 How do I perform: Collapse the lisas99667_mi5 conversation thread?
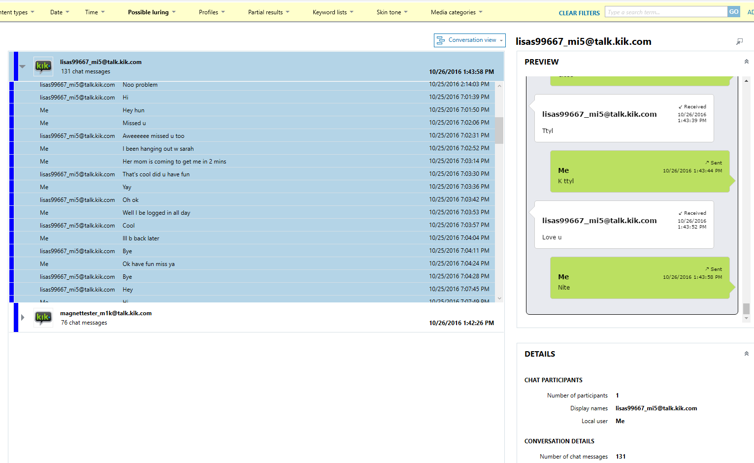click(x=22, y=66)
